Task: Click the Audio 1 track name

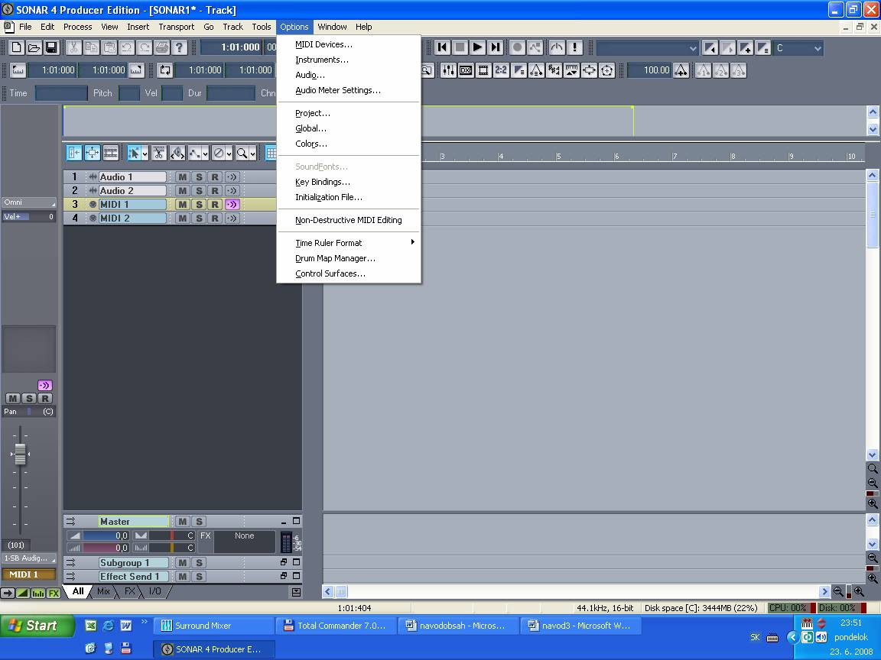Action: click(132, 177)
